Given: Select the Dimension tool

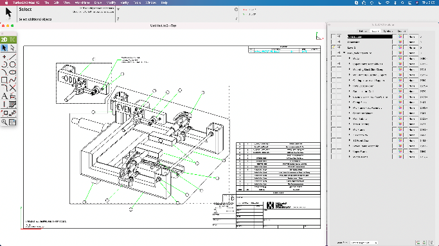Looking at the screenshot, I should (12, 96).
